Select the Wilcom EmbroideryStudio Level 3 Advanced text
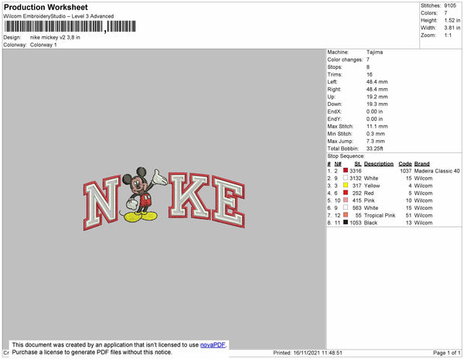 click(58, 16)
